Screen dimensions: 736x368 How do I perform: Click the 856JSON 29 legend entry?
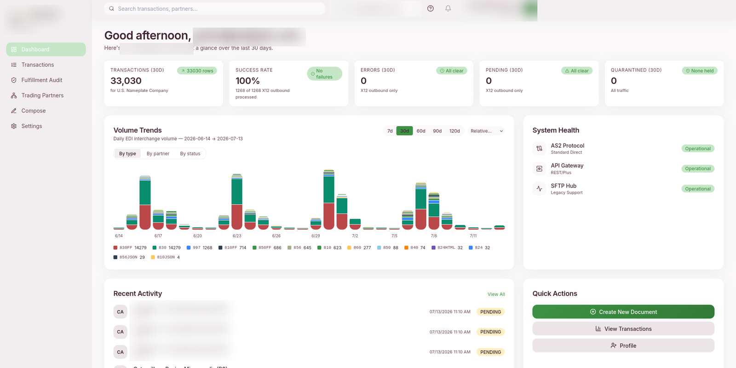click(129, 257)
